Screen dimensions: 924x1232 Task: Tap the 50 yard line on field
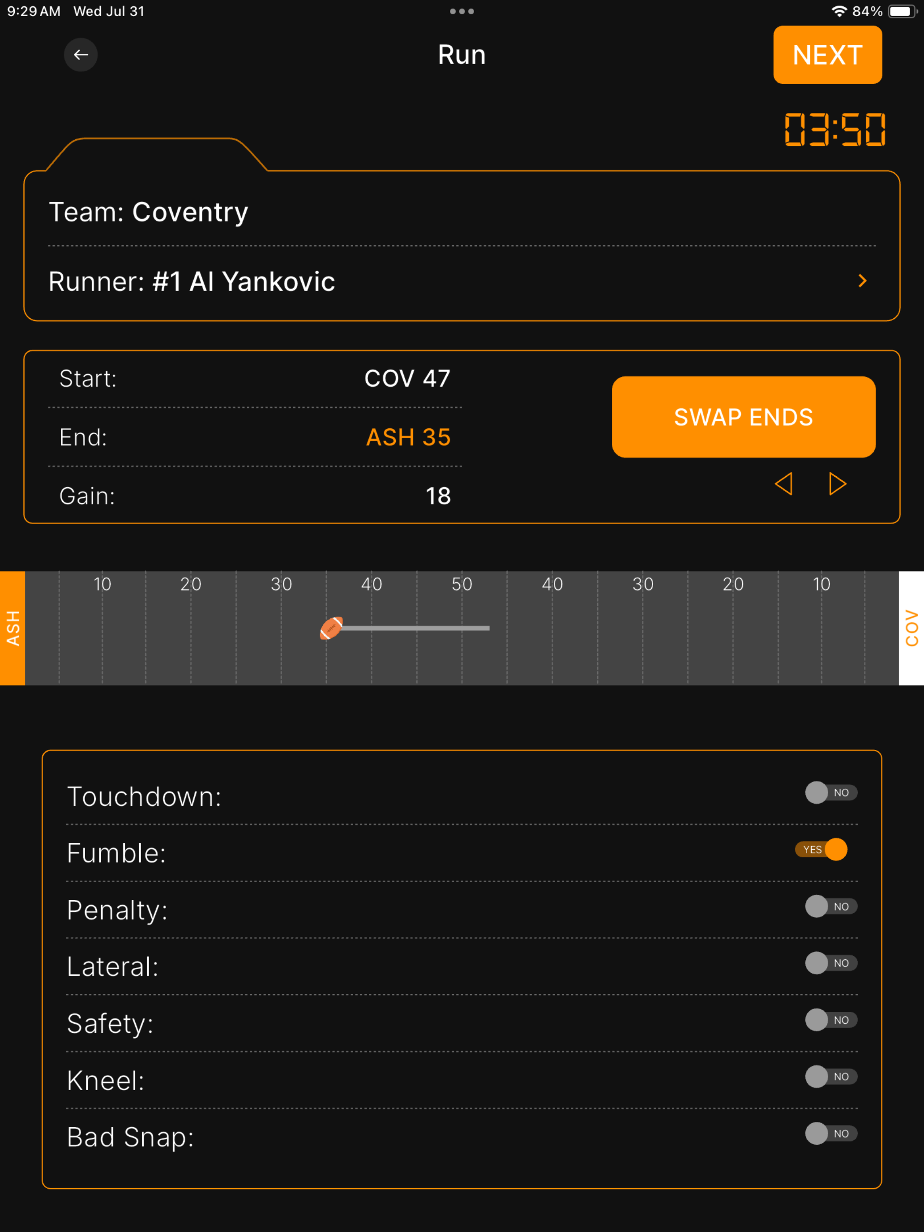click(x=462, y=628)
